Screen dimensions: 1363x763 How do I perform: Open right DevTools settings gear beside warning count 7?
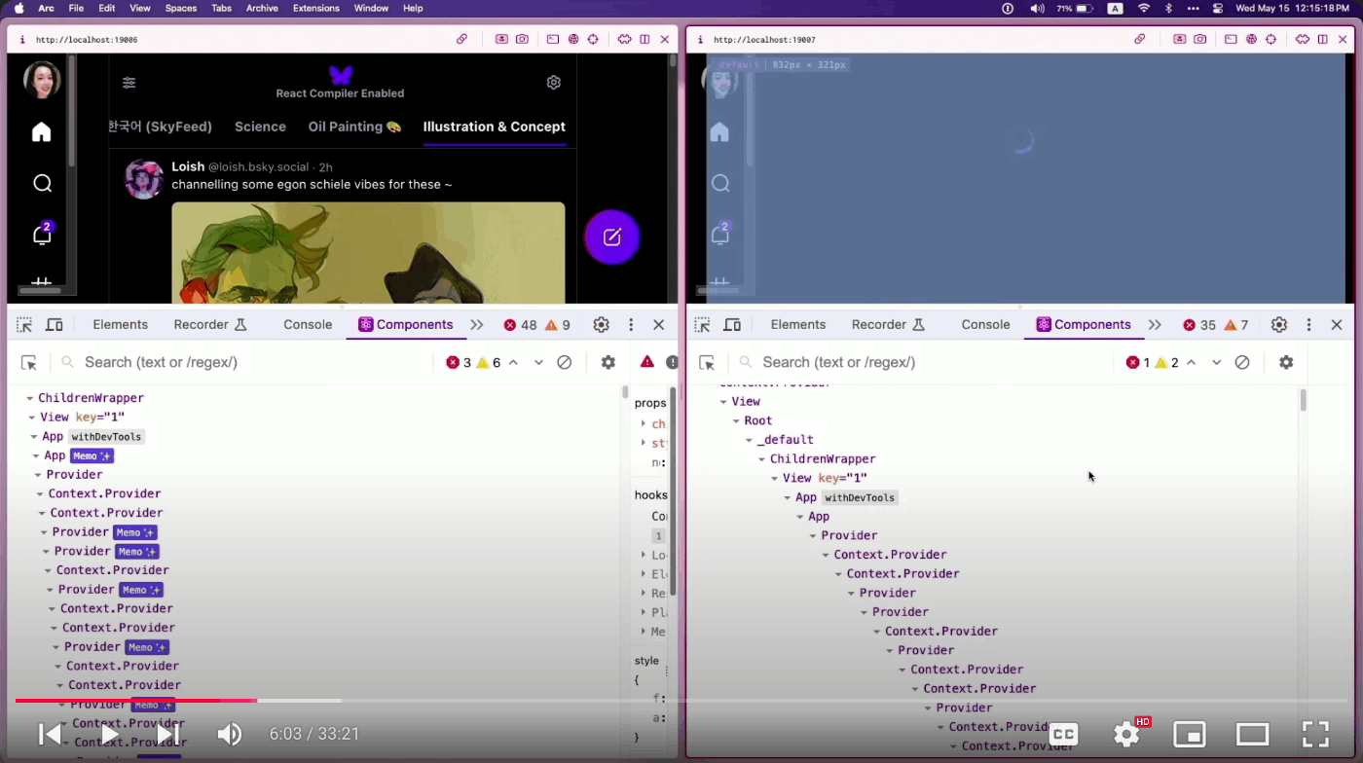[1279, 325]
